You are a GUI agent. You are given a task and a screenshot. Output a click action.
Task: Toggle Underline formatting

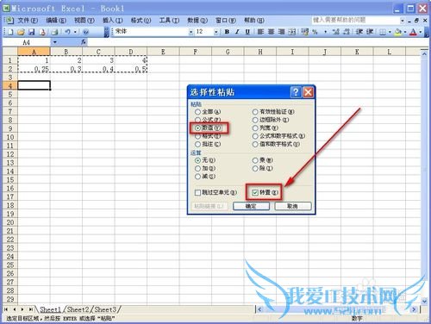point(247,32)
